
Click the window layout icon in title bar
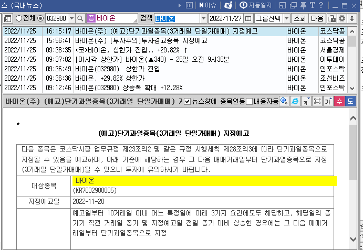click(x=283, y=5)
